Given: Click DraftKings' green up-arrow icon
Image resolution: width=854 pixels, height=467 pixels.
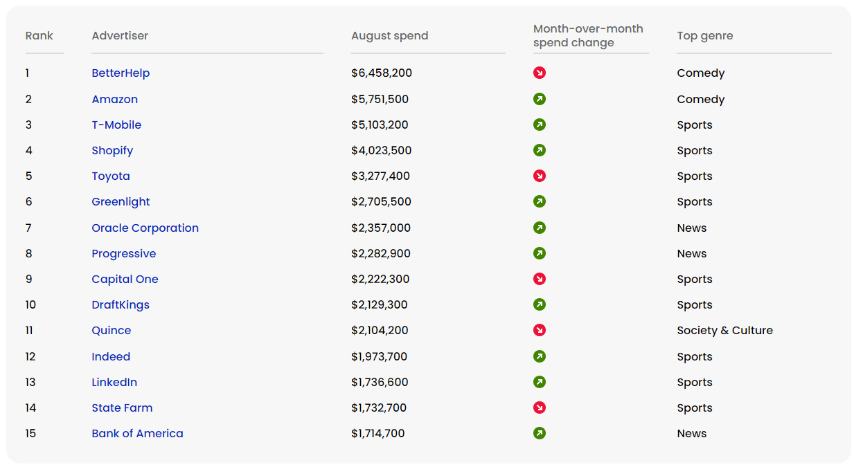Looking at the screenshot, I should pos(540,304).
